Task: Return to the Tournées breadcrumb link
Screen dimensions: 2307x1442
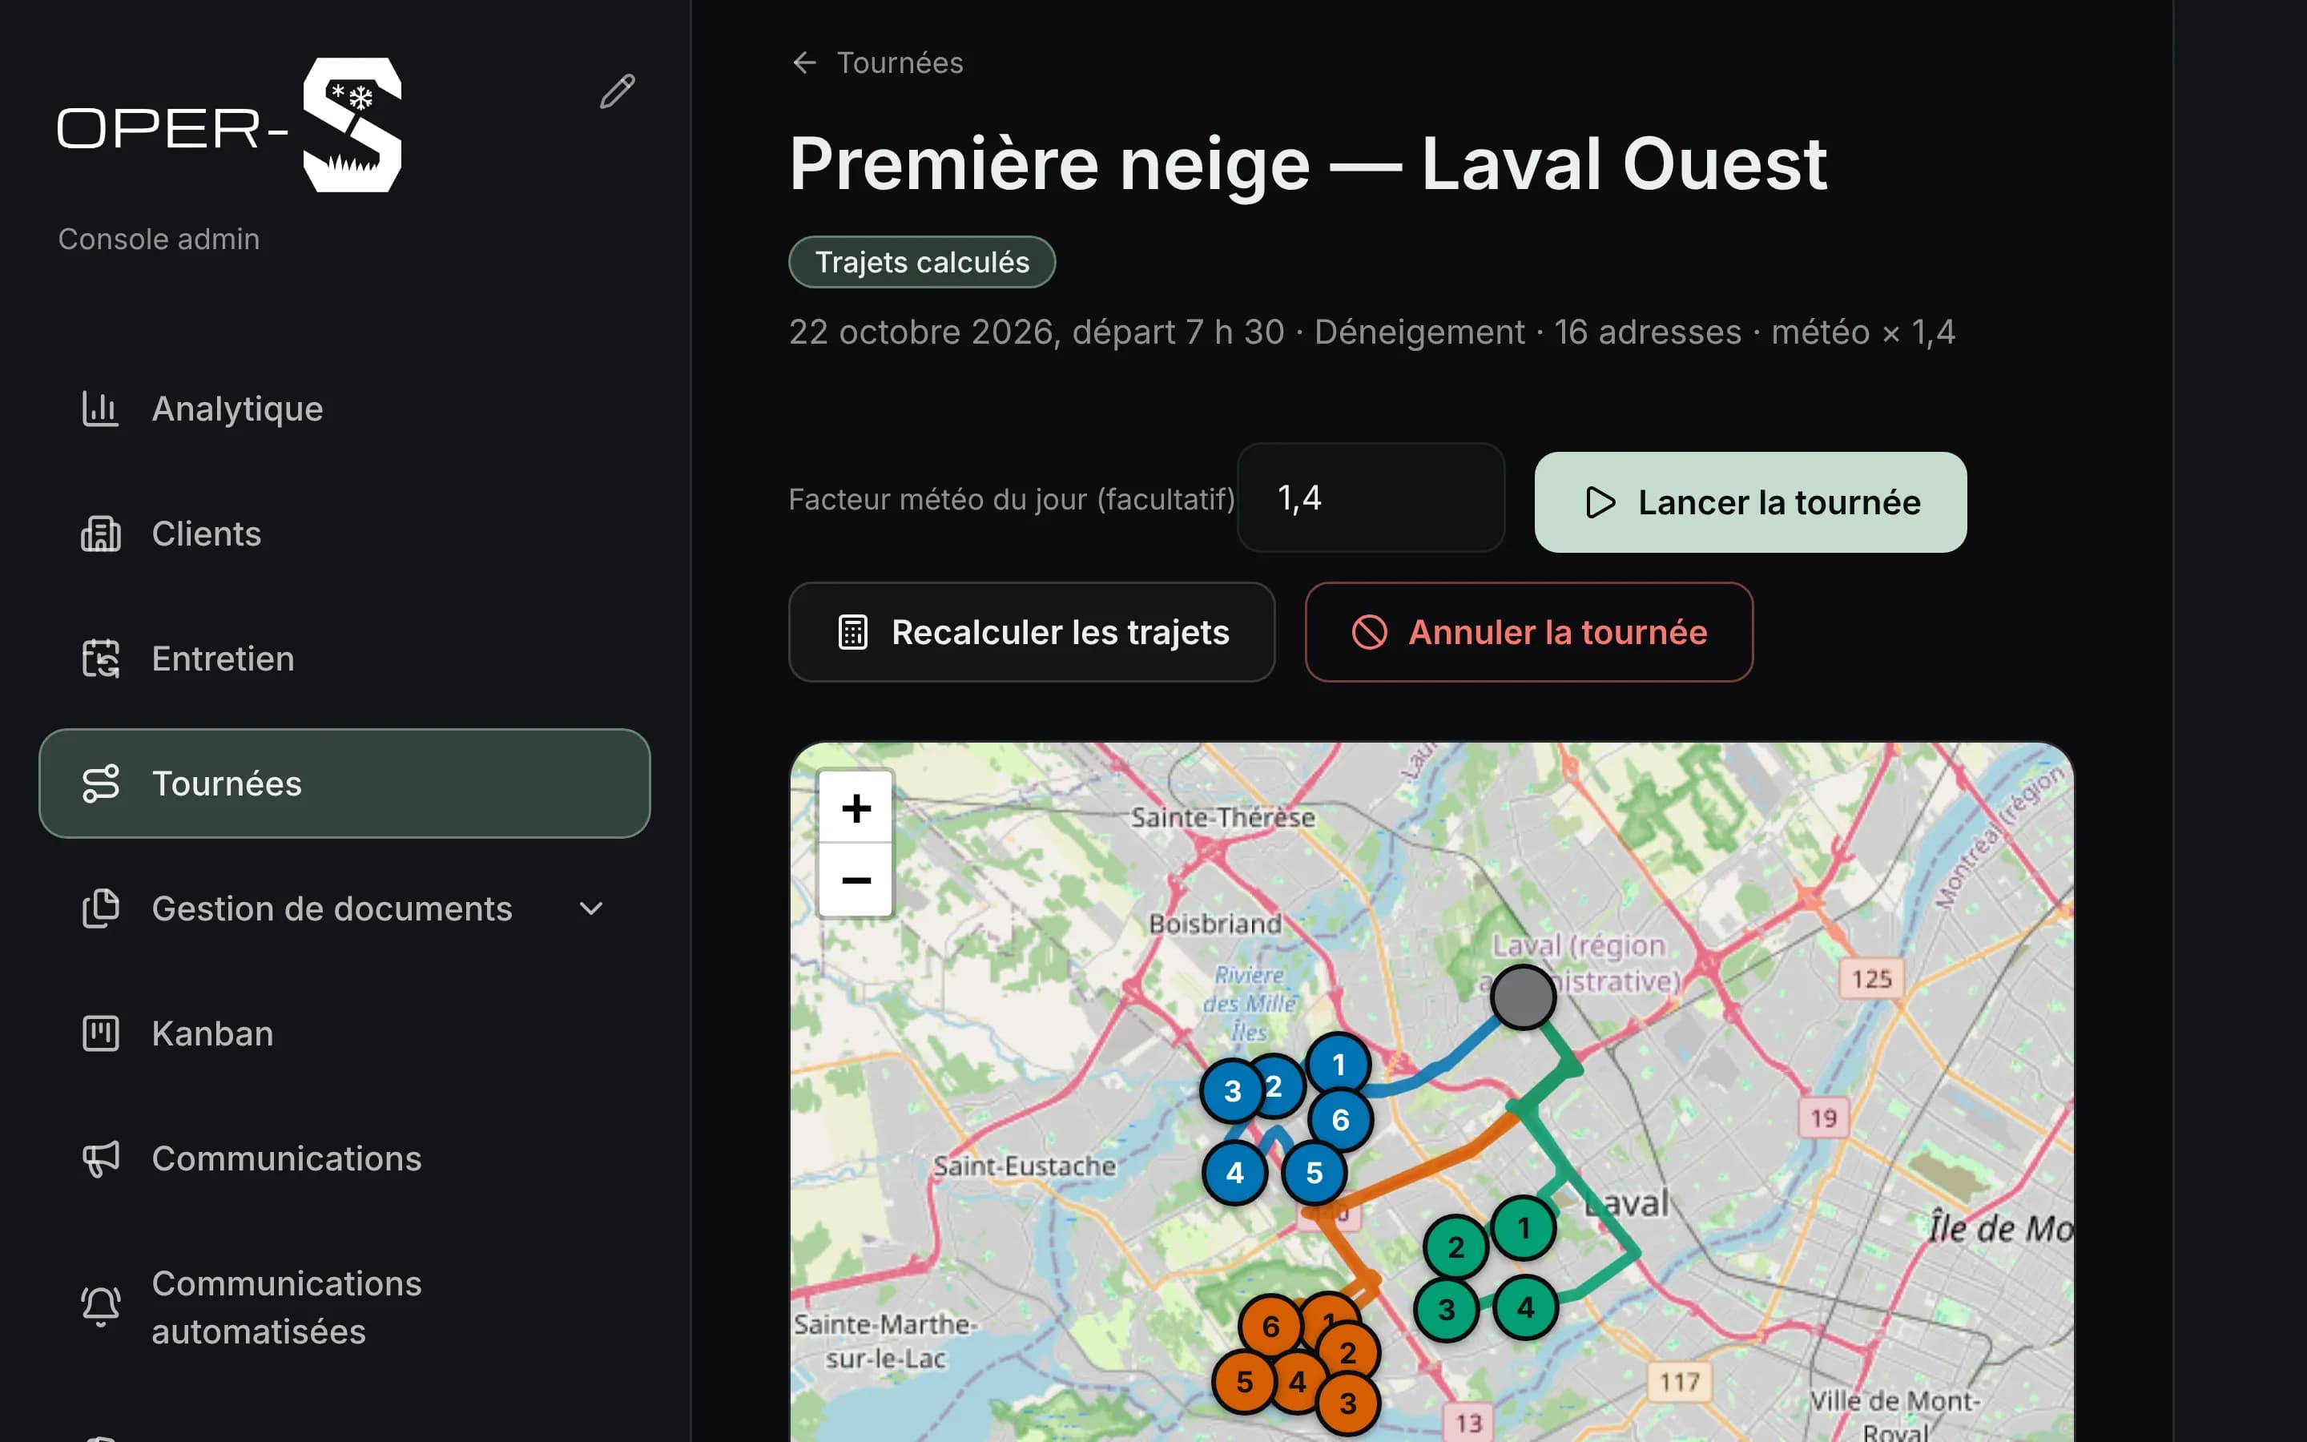Action: click(x=899, y=63)
